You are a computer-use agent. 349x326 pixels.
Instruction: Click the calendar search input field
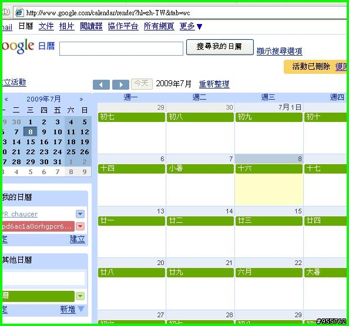tap(121, 49)
